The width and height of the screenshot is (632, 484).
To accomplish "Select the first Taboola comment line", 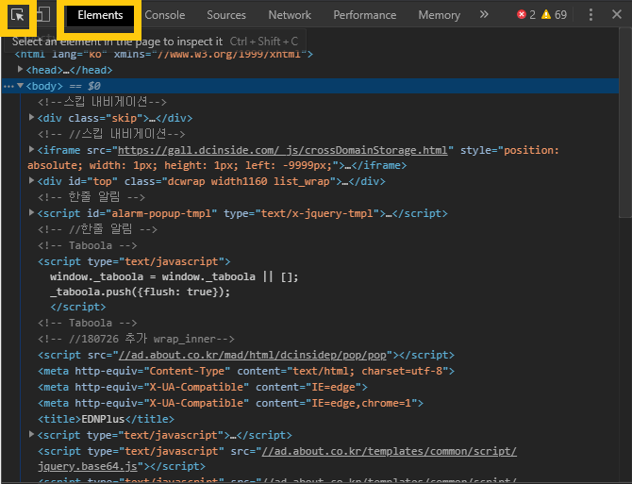I will pos(88,245).
